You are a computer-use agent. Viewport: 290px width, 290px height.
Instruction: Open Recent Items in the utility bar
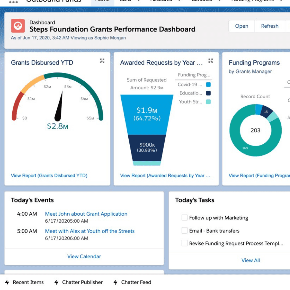[24, 282]
